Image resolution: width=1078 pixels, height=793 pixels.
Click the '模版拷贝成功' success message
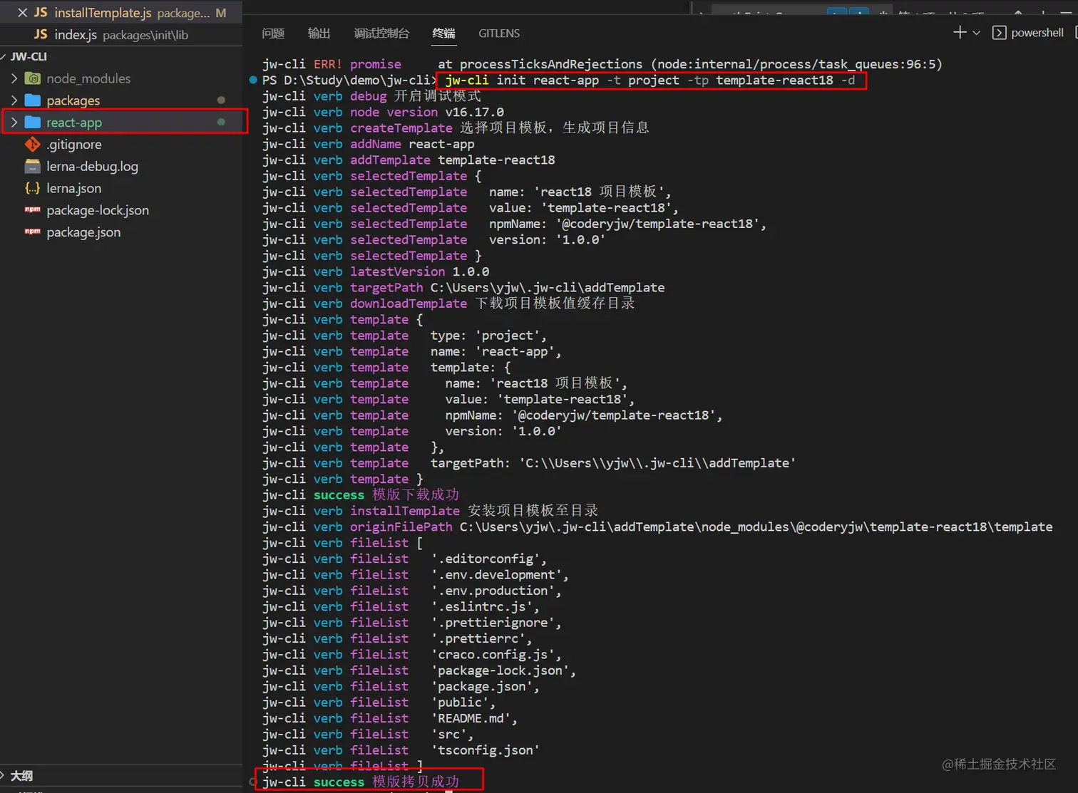coord(361,782)
